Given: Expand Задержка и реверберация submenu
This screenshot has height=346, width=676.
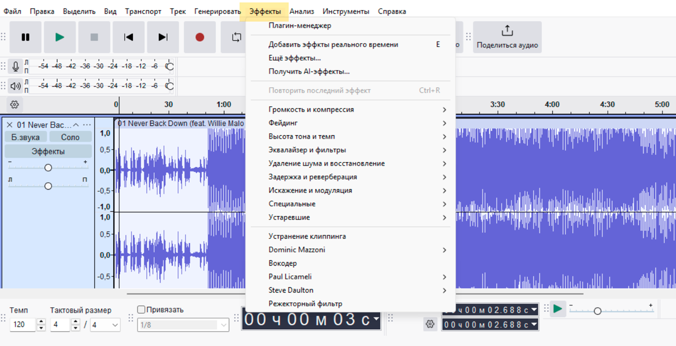Looking at the screenshot, I should (x=350, y=177).
